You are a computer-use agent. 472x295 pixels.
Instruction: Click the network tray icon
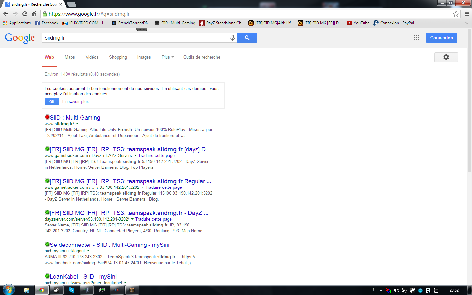(x=436, y=290)
